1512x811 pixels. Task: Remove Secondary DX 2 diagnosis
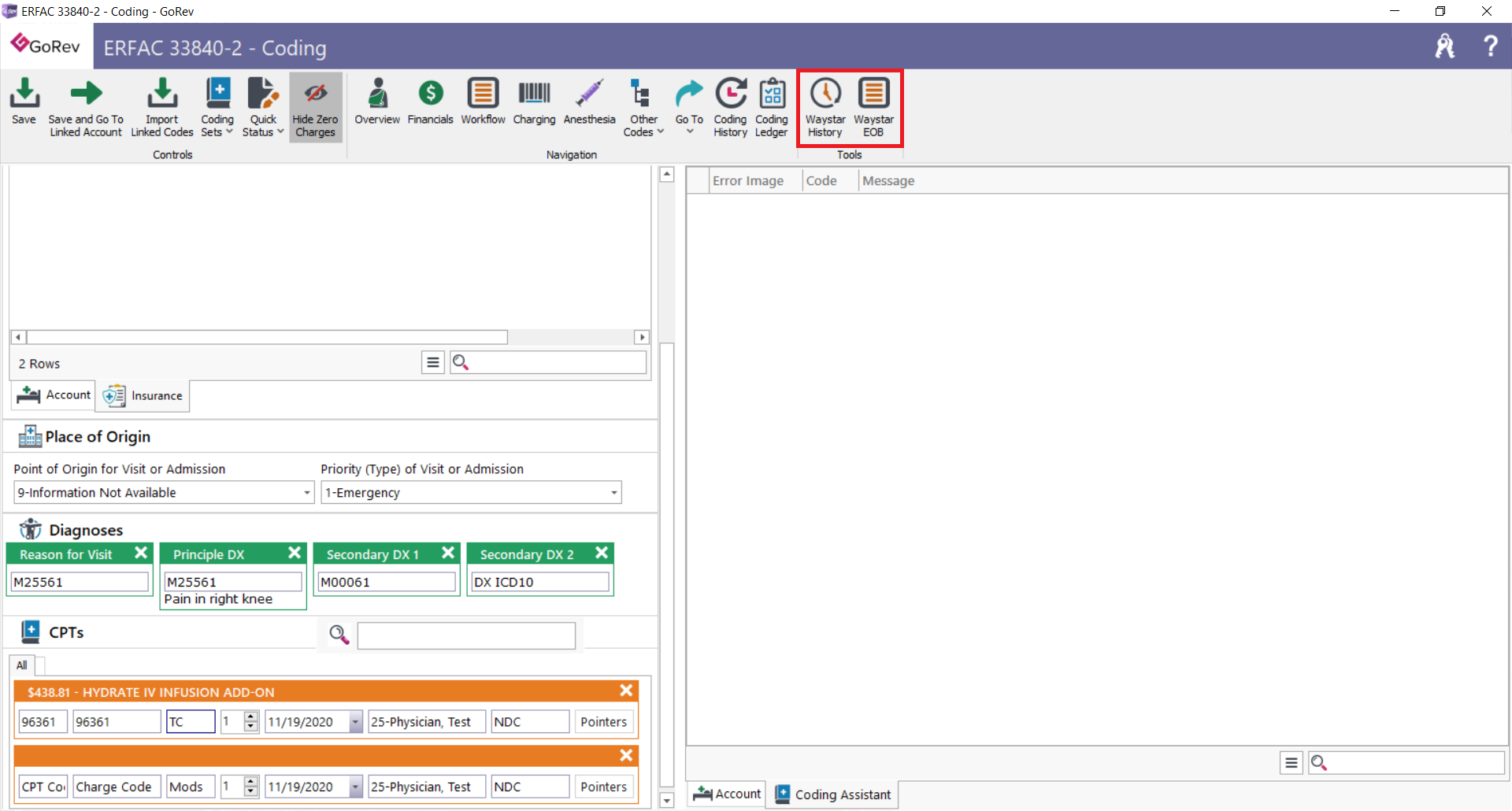[x=602, y=553]
